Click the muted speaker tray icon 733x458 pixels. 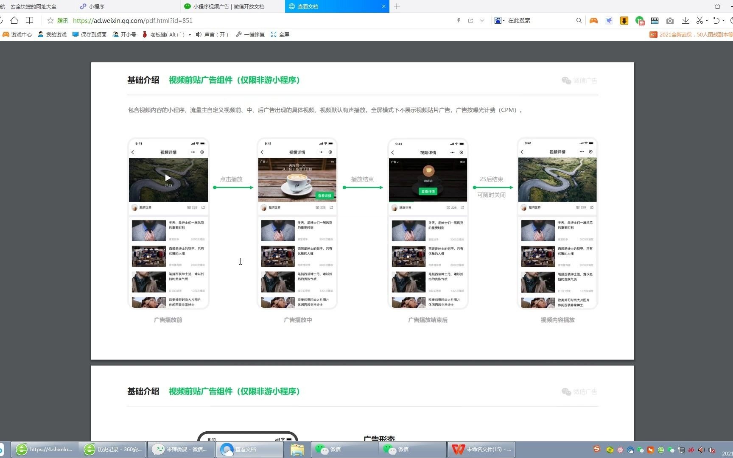[712, 450]
